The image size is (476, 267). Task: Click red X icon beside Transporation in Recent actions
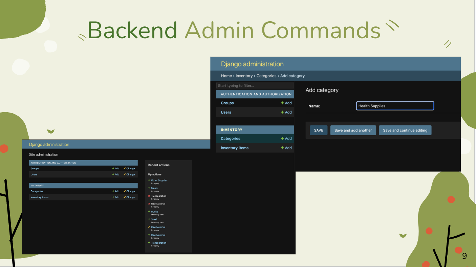(149, 196)
